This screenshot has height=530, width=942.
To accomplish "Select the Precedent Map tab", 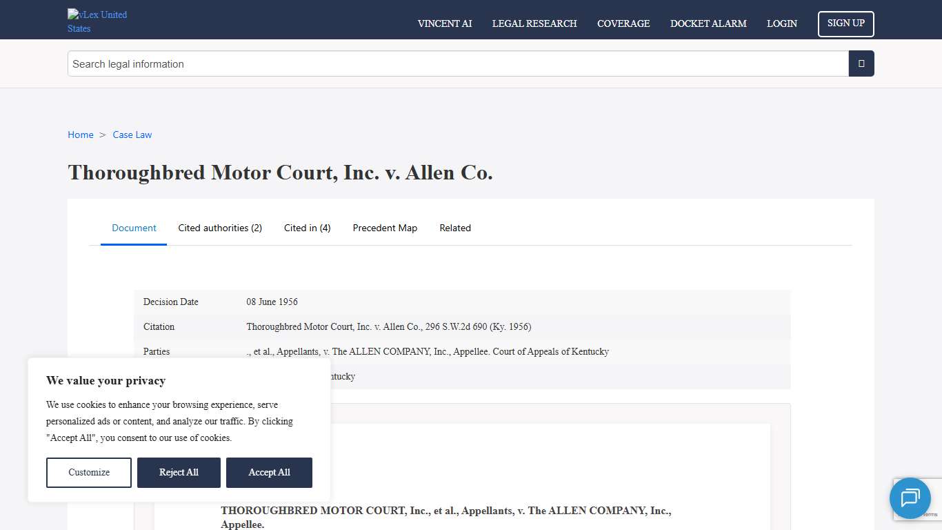I will coord(385,228).
